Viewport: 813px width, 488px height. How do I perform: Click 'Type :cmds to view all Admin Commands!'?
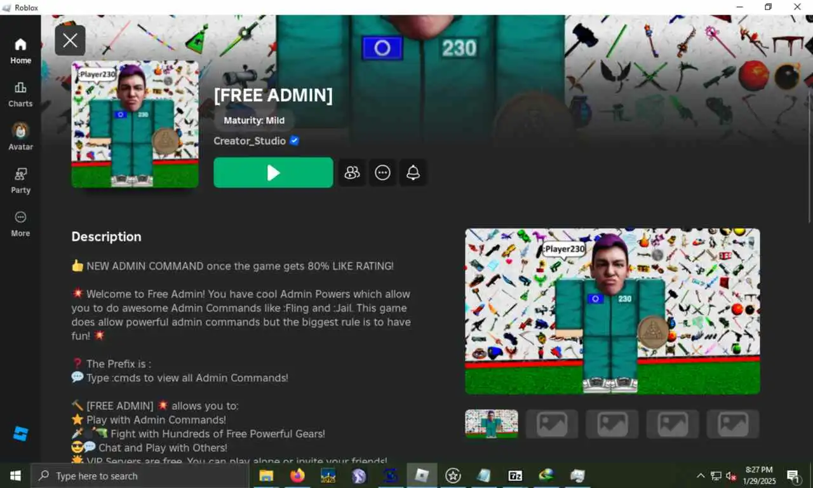pos(180,377)
